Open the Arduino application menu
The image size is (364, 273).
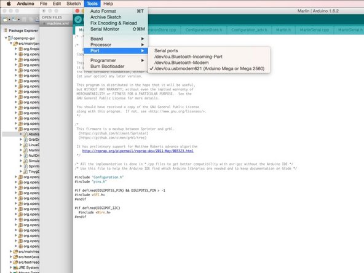tap(25, 4)
